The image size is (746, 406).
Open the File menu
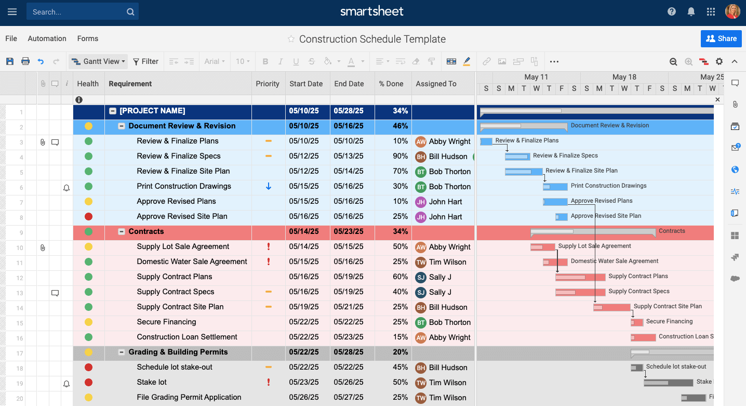[x=11, y=38]
